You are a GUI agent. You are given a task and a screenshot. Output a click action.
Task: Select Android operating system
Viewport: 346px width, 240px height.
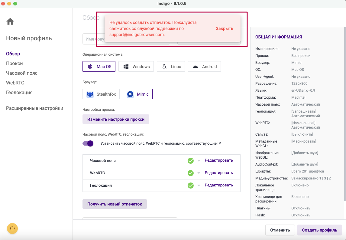pos(204,67)
